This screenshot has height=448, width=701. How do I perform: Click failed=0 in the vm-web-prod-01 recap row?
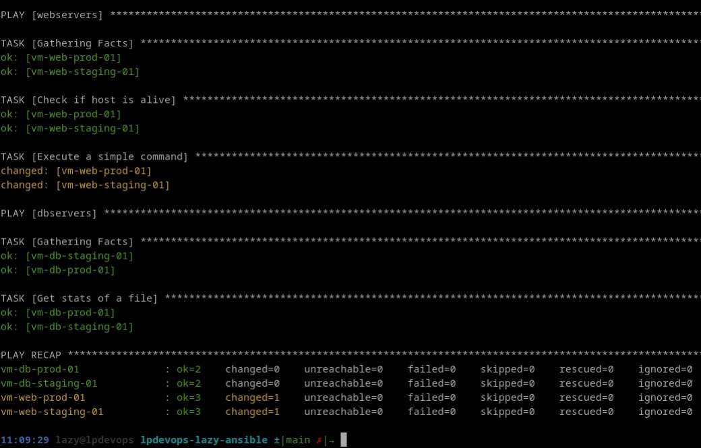pos(431,397)
